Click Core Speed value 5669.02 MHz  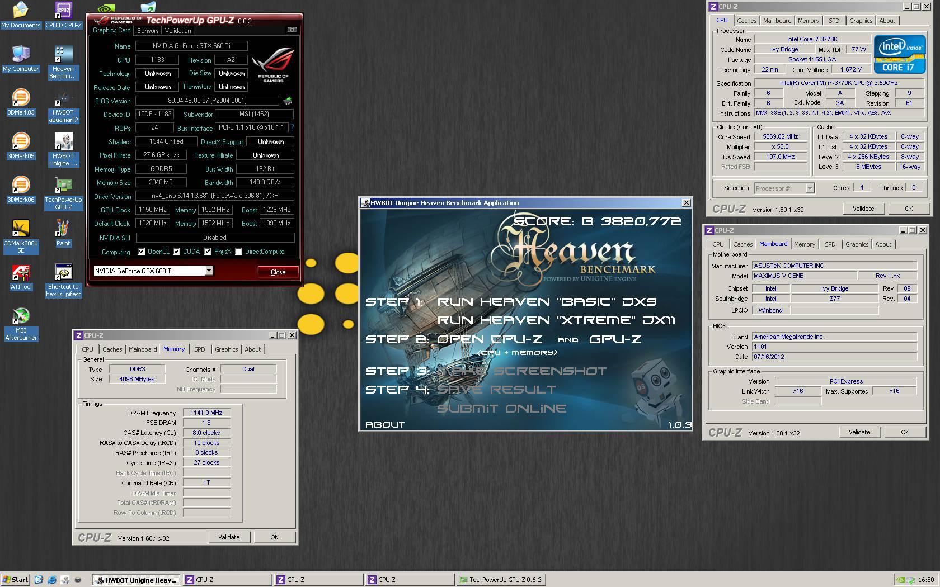781,136
